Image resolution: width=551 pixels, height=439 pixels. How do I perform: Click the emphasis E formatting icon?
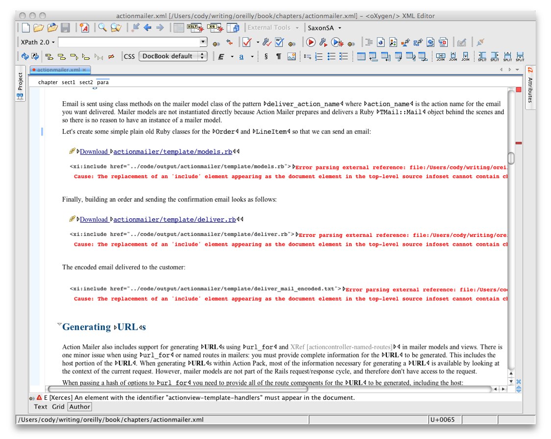click(221, 56)
